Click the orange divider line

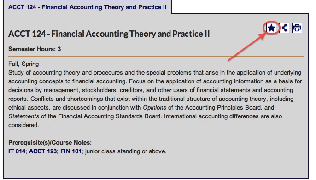[x=156, y=57]
